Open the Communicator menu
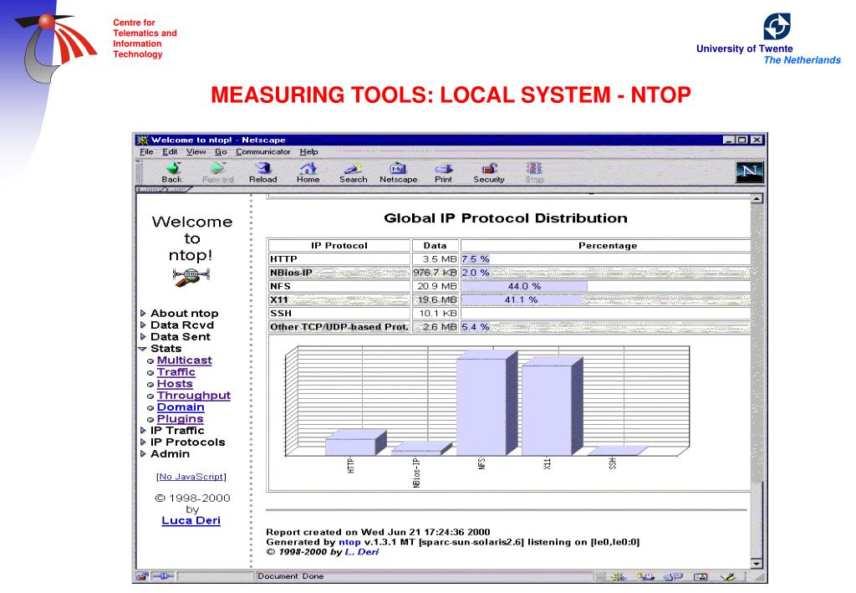 point(263,151)
